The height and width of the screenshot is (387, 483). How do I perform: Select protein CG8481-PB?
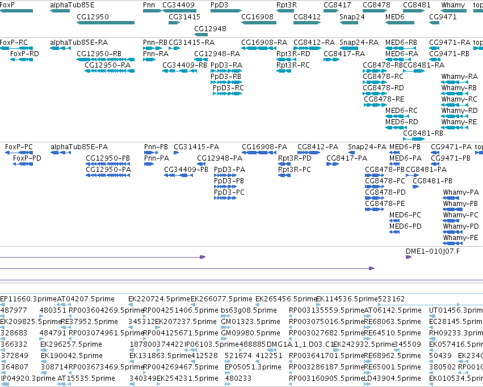tap(432, 180)
